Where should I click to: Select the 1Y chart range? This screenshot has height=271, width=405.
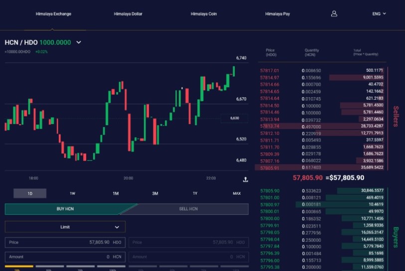click(x=195, y=193)
